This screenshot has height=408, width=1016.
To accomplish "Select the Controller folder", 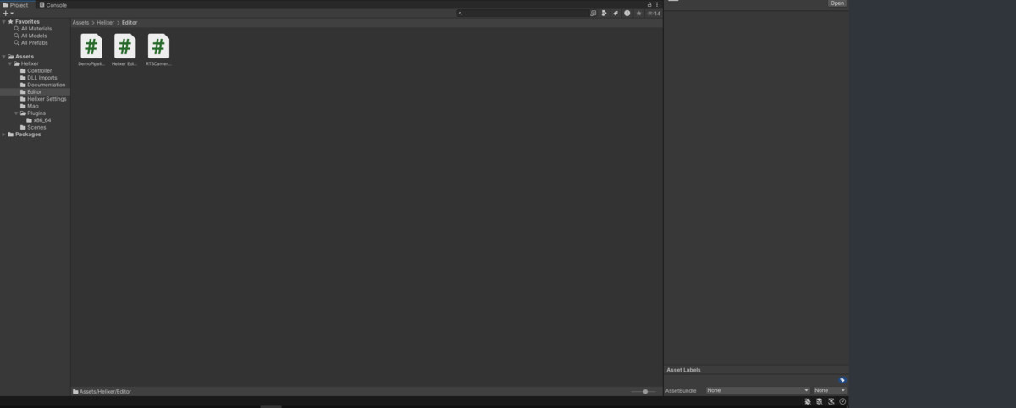I will click(x=36, y=70).
